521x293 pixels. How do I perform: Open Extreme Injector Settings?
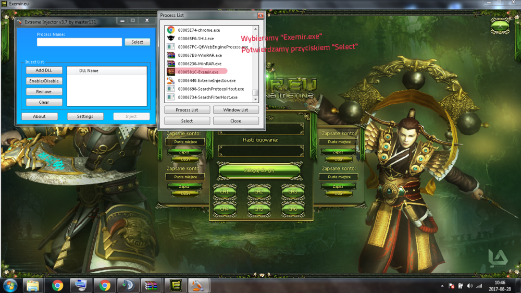(x=85, y=116)
